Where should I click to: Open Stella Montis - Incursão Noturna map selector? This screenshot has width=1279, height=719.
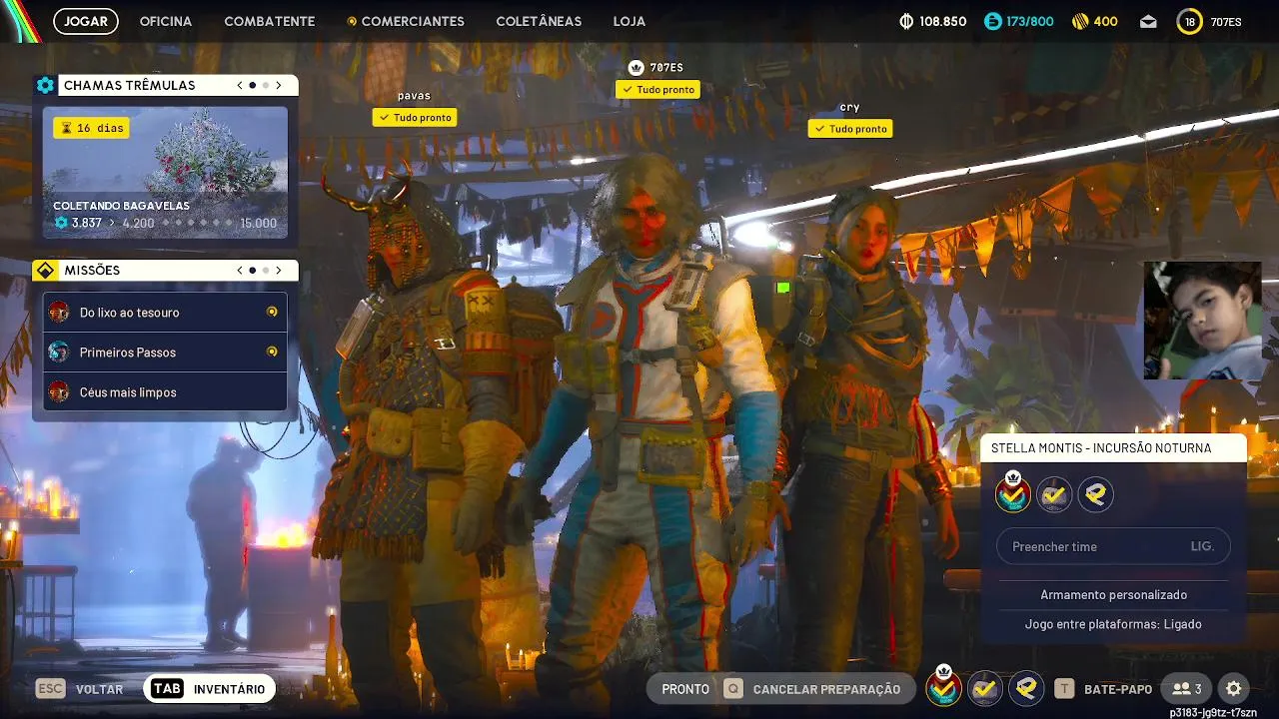click(x=1113, y=448)
